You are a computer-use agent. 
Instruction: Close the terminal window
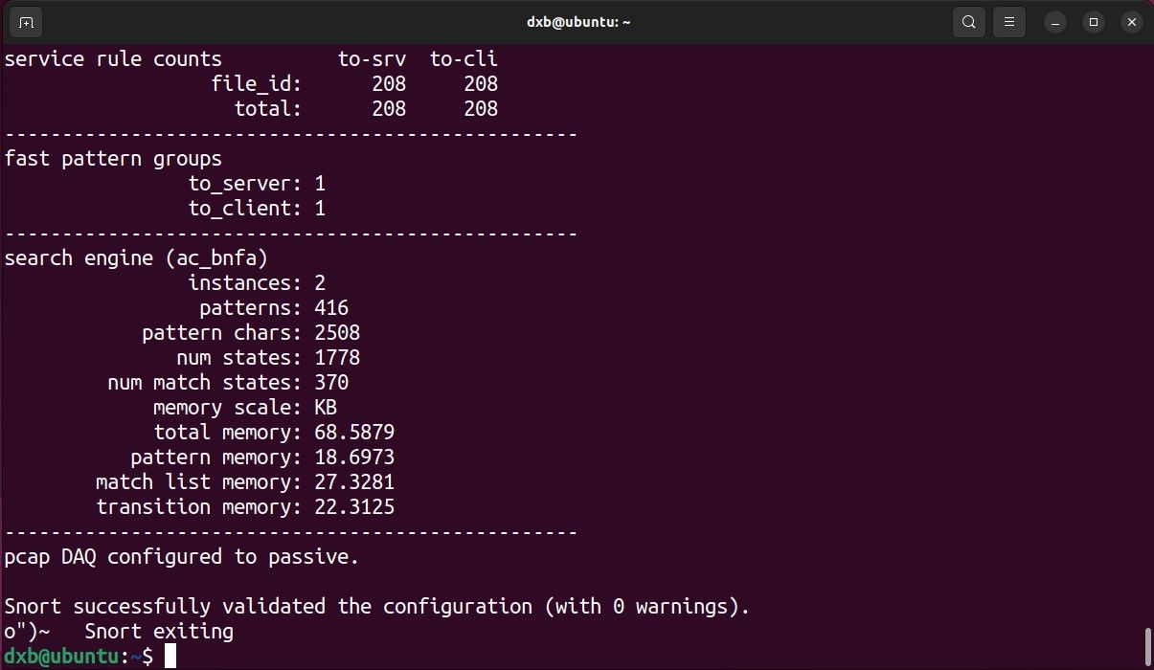coord(1132,21)
